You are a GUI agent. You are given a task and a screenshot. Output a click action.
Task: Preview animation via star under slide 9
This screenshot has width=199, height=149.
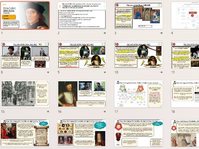click(x=105, y=72)
